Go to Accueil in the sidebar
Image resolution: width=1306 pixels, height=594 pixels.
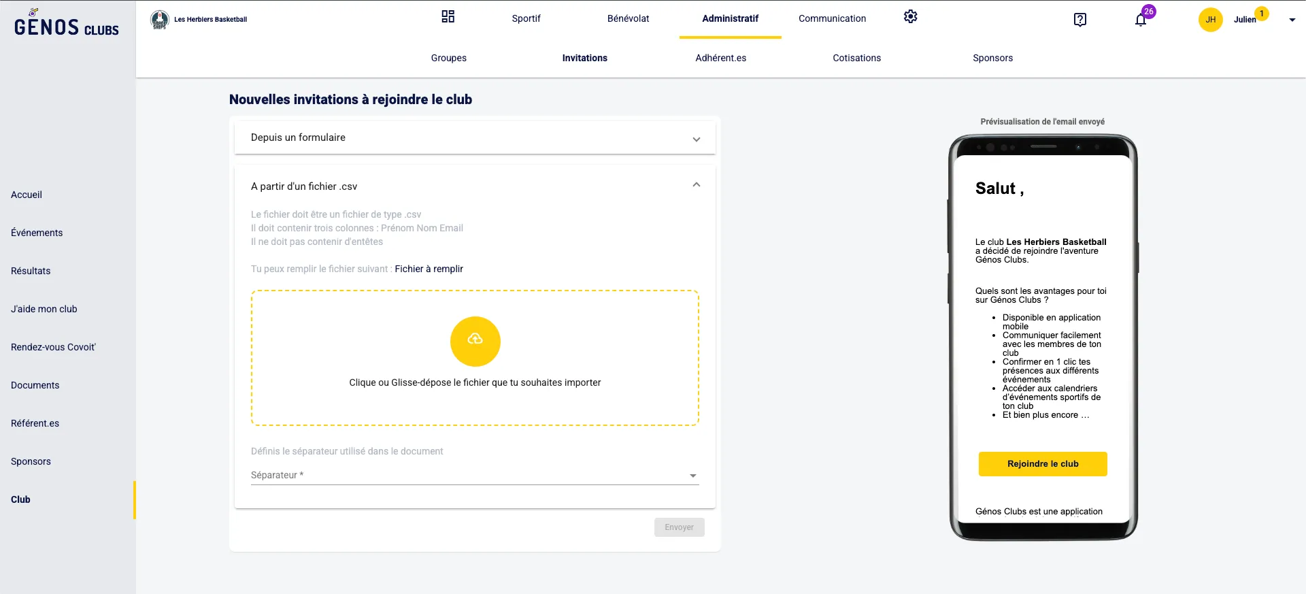pos(27,195)
